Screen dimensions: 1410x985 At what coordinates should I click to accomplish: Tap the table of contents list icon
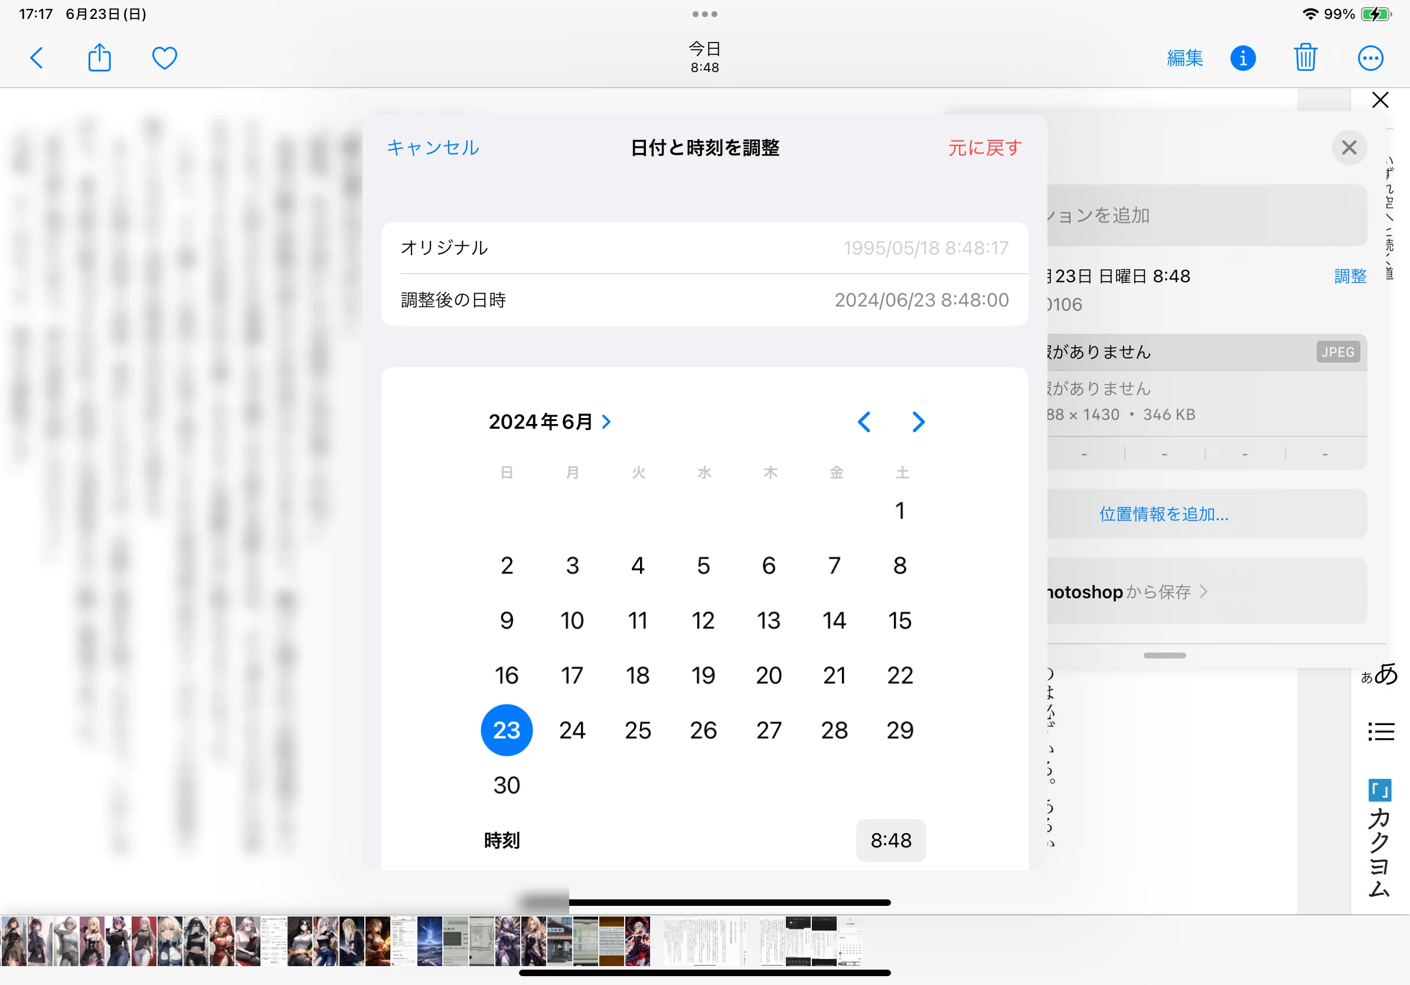[x=1380, y=732]
